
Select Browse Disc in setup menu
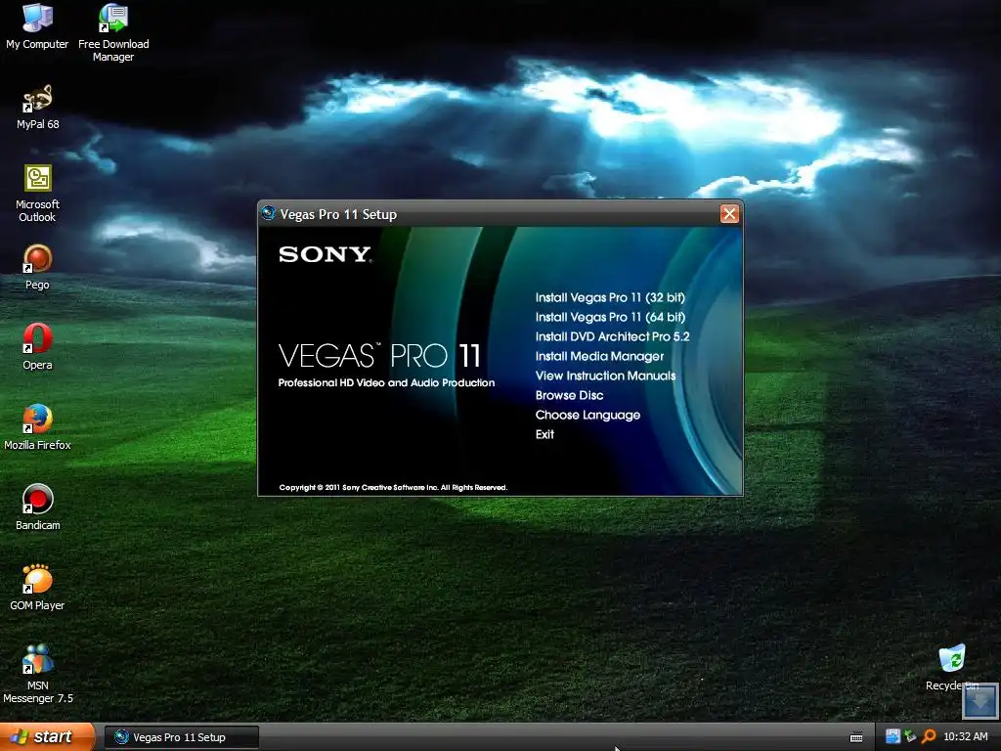569,395
